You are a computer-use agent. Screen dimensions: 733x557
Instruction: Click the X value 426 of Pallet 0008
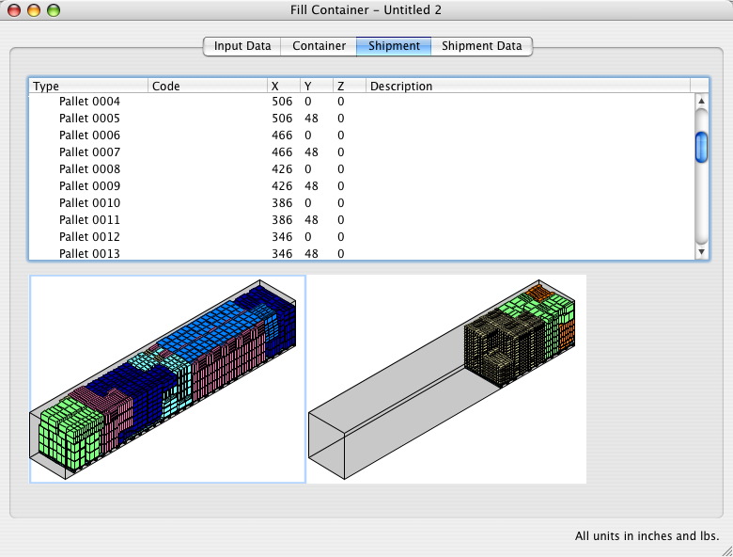coord(282,169)
